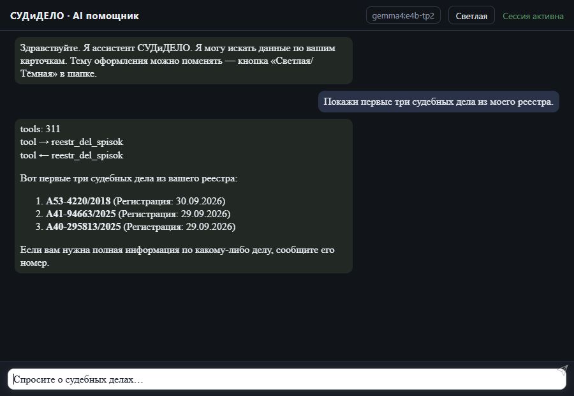Select case number А40-295813/2025 in the list
Screen dimensions: 574x396
tap(84, 227)
